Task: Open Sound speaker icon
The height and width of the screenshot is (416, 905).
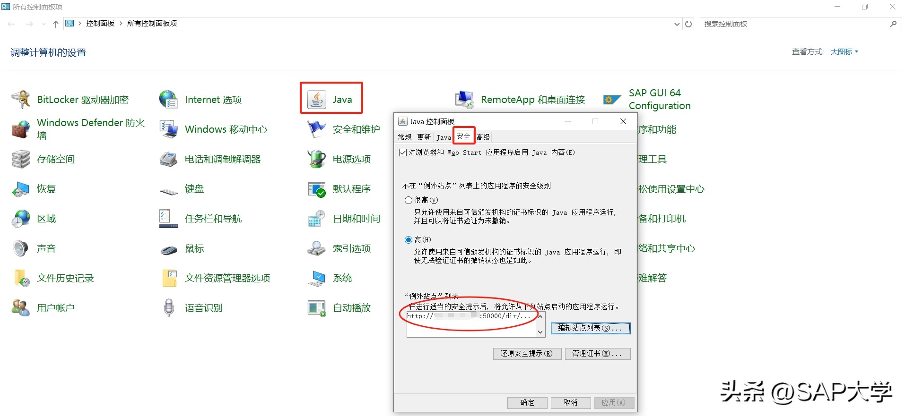Action: click(21, 248)
